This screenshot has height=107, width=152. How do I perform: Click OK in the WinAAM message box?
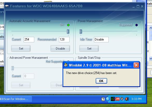tap(101, 81)
